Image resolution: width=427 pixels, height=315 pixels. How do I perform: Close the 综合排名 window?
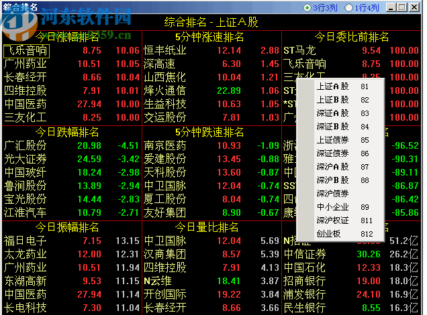pyautogui.click(x=414, y=7)
